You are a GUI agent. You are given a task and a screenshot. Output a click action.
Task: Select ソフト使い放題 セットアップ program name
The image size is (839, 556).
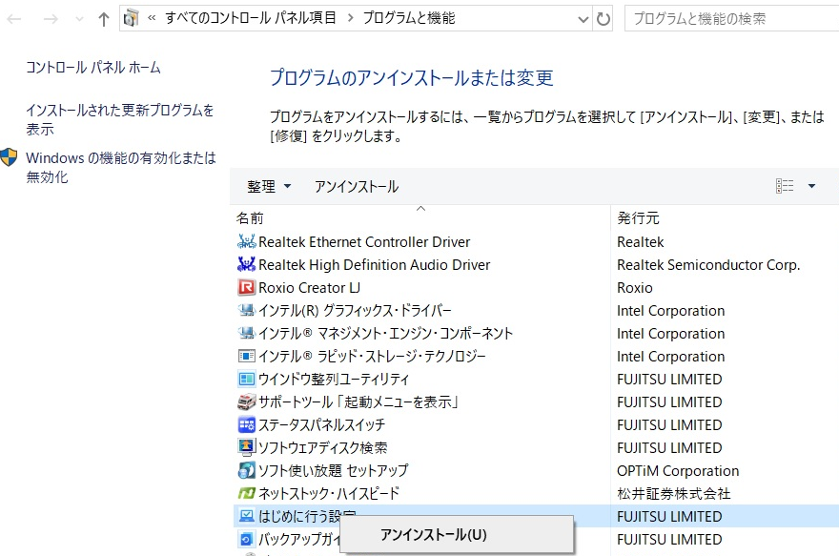(x=333, y=470)
